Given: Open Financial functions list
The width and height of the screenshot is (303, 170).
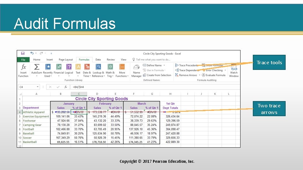Looking at the screenshot, I should pyautogui.click(x=59, y=71).
